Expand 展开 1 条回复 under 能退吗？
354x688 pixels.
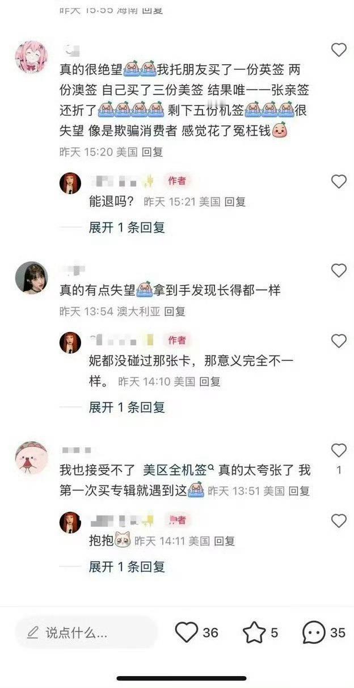coord(127,228)
